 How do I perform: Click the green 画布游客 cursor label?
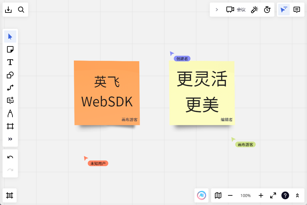tap(245, 144)
